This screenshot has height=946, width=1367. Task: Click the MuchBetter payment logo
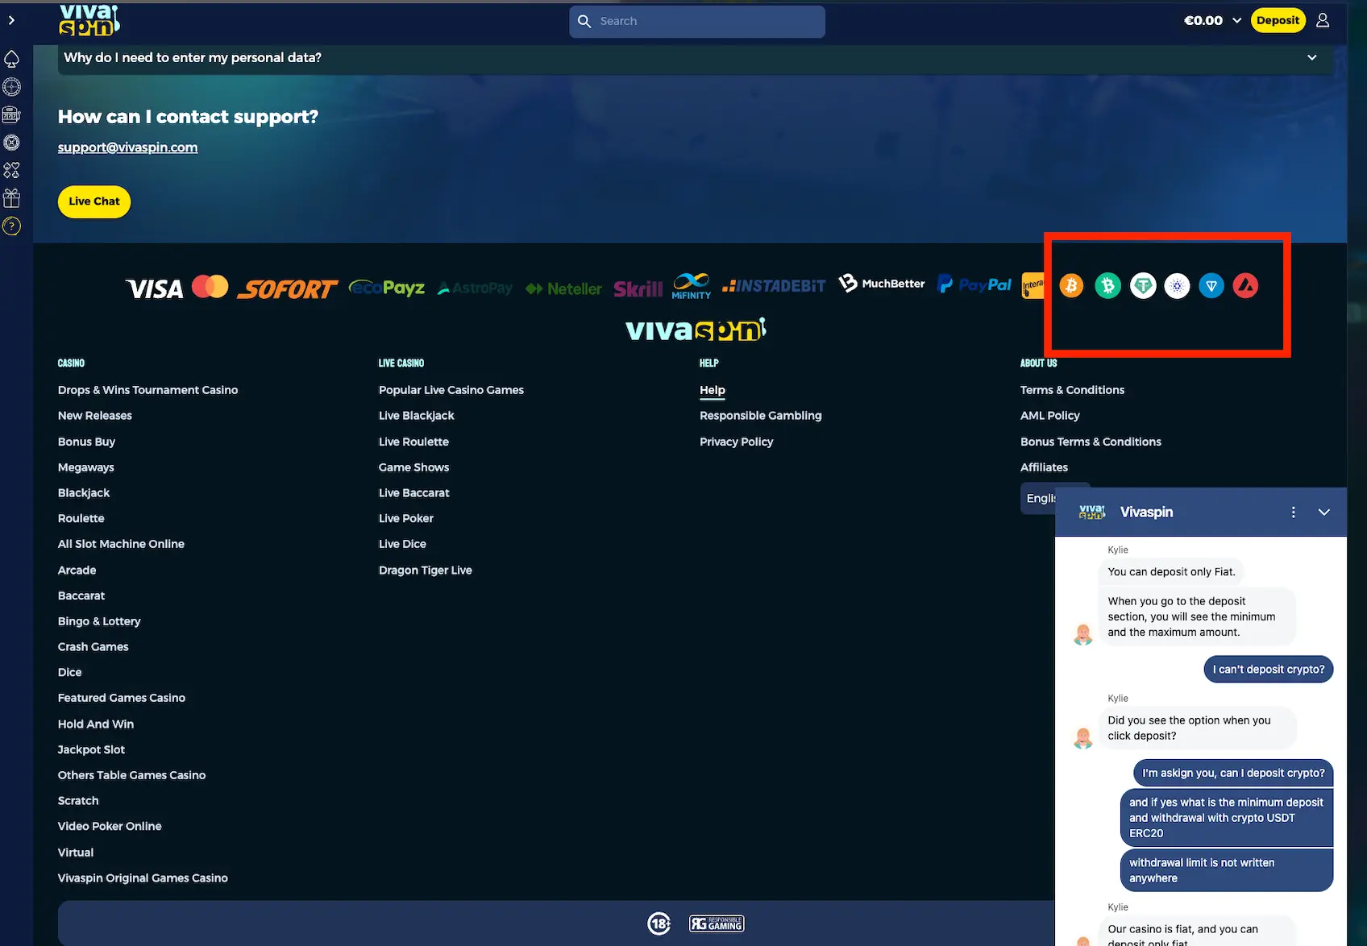(882, 283)
